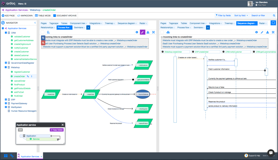Image resolution: width=278 pixels, height=160 pixels.
Task: Click sort order icon in left pane
Action: pos(48,32)
